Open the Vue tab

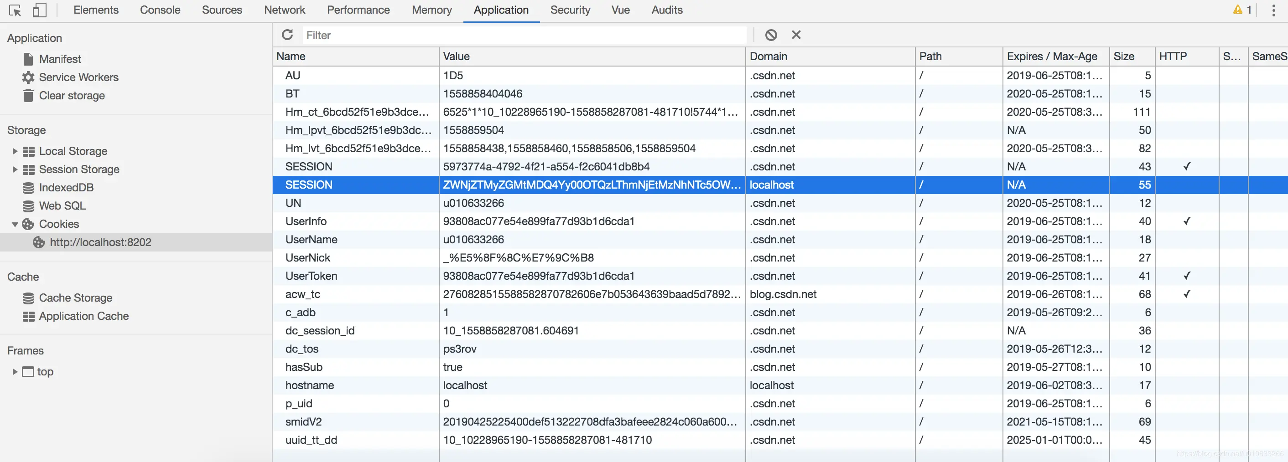click(620, 10)
